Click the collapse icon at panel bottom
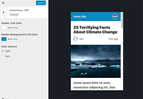Screen dimensions: 143x99 pos(3,98)
